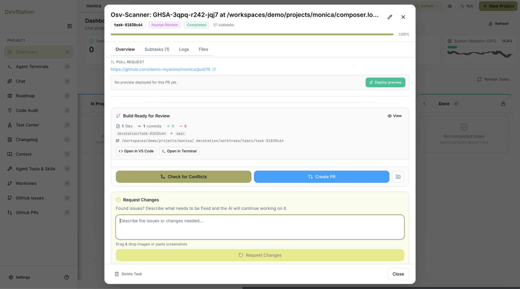The width and height of the screenshot is (520, 289).
Task: Click the Request Changes button
Action: coord(260,255)
